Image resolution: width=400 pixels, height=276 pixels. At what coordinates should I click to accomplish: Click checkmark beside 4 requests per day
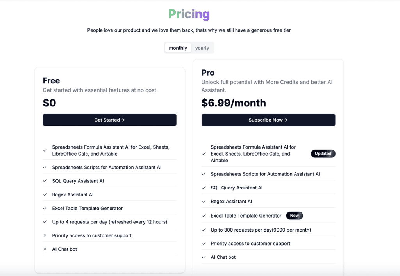pos(45,222)
